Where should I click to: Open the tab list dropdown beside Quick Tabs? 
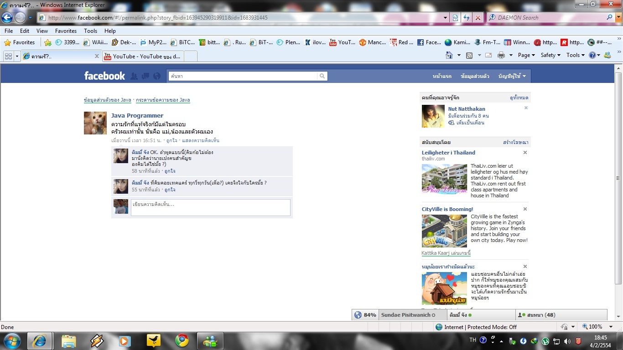pyautogui.click(x=17, y=56)
